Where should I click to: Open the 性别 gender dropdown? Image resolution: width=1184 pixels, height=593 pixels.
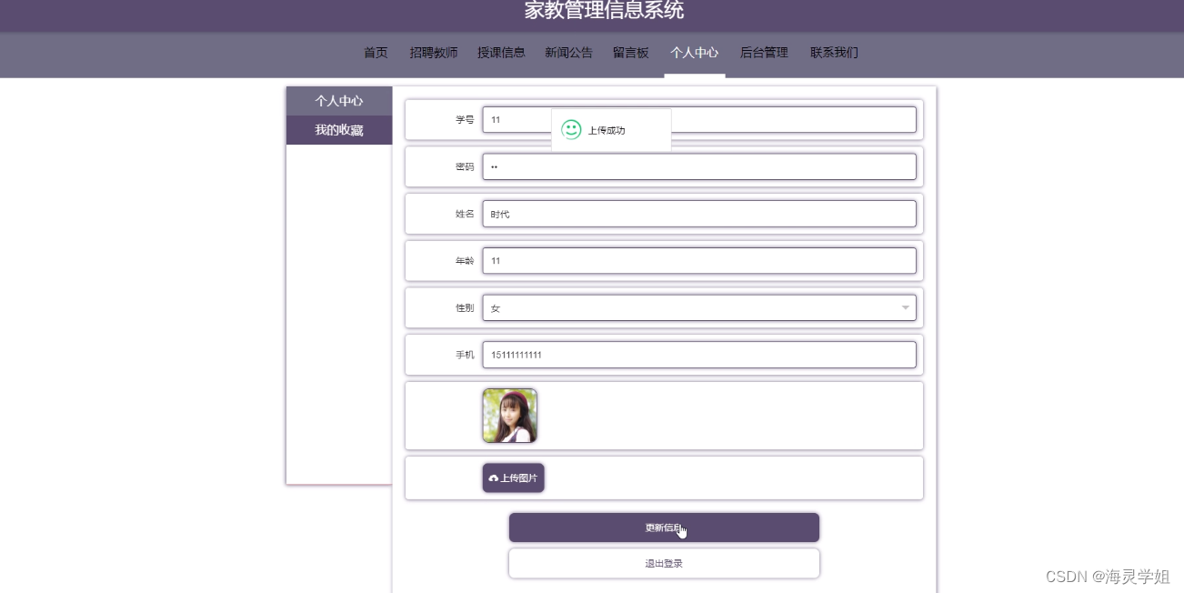pos(699,307)
